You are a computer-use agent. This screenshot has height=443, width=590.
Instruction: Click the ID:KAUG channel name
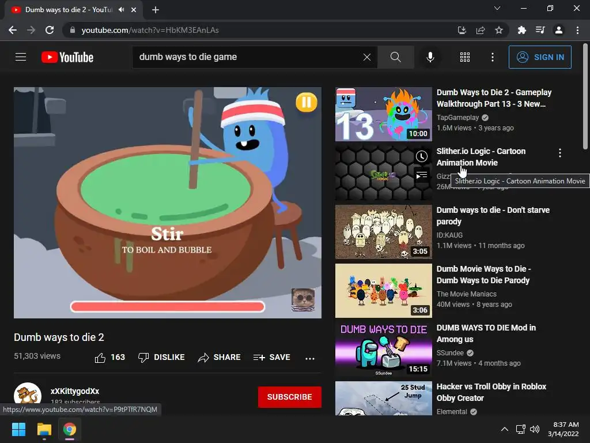[449, 235]
